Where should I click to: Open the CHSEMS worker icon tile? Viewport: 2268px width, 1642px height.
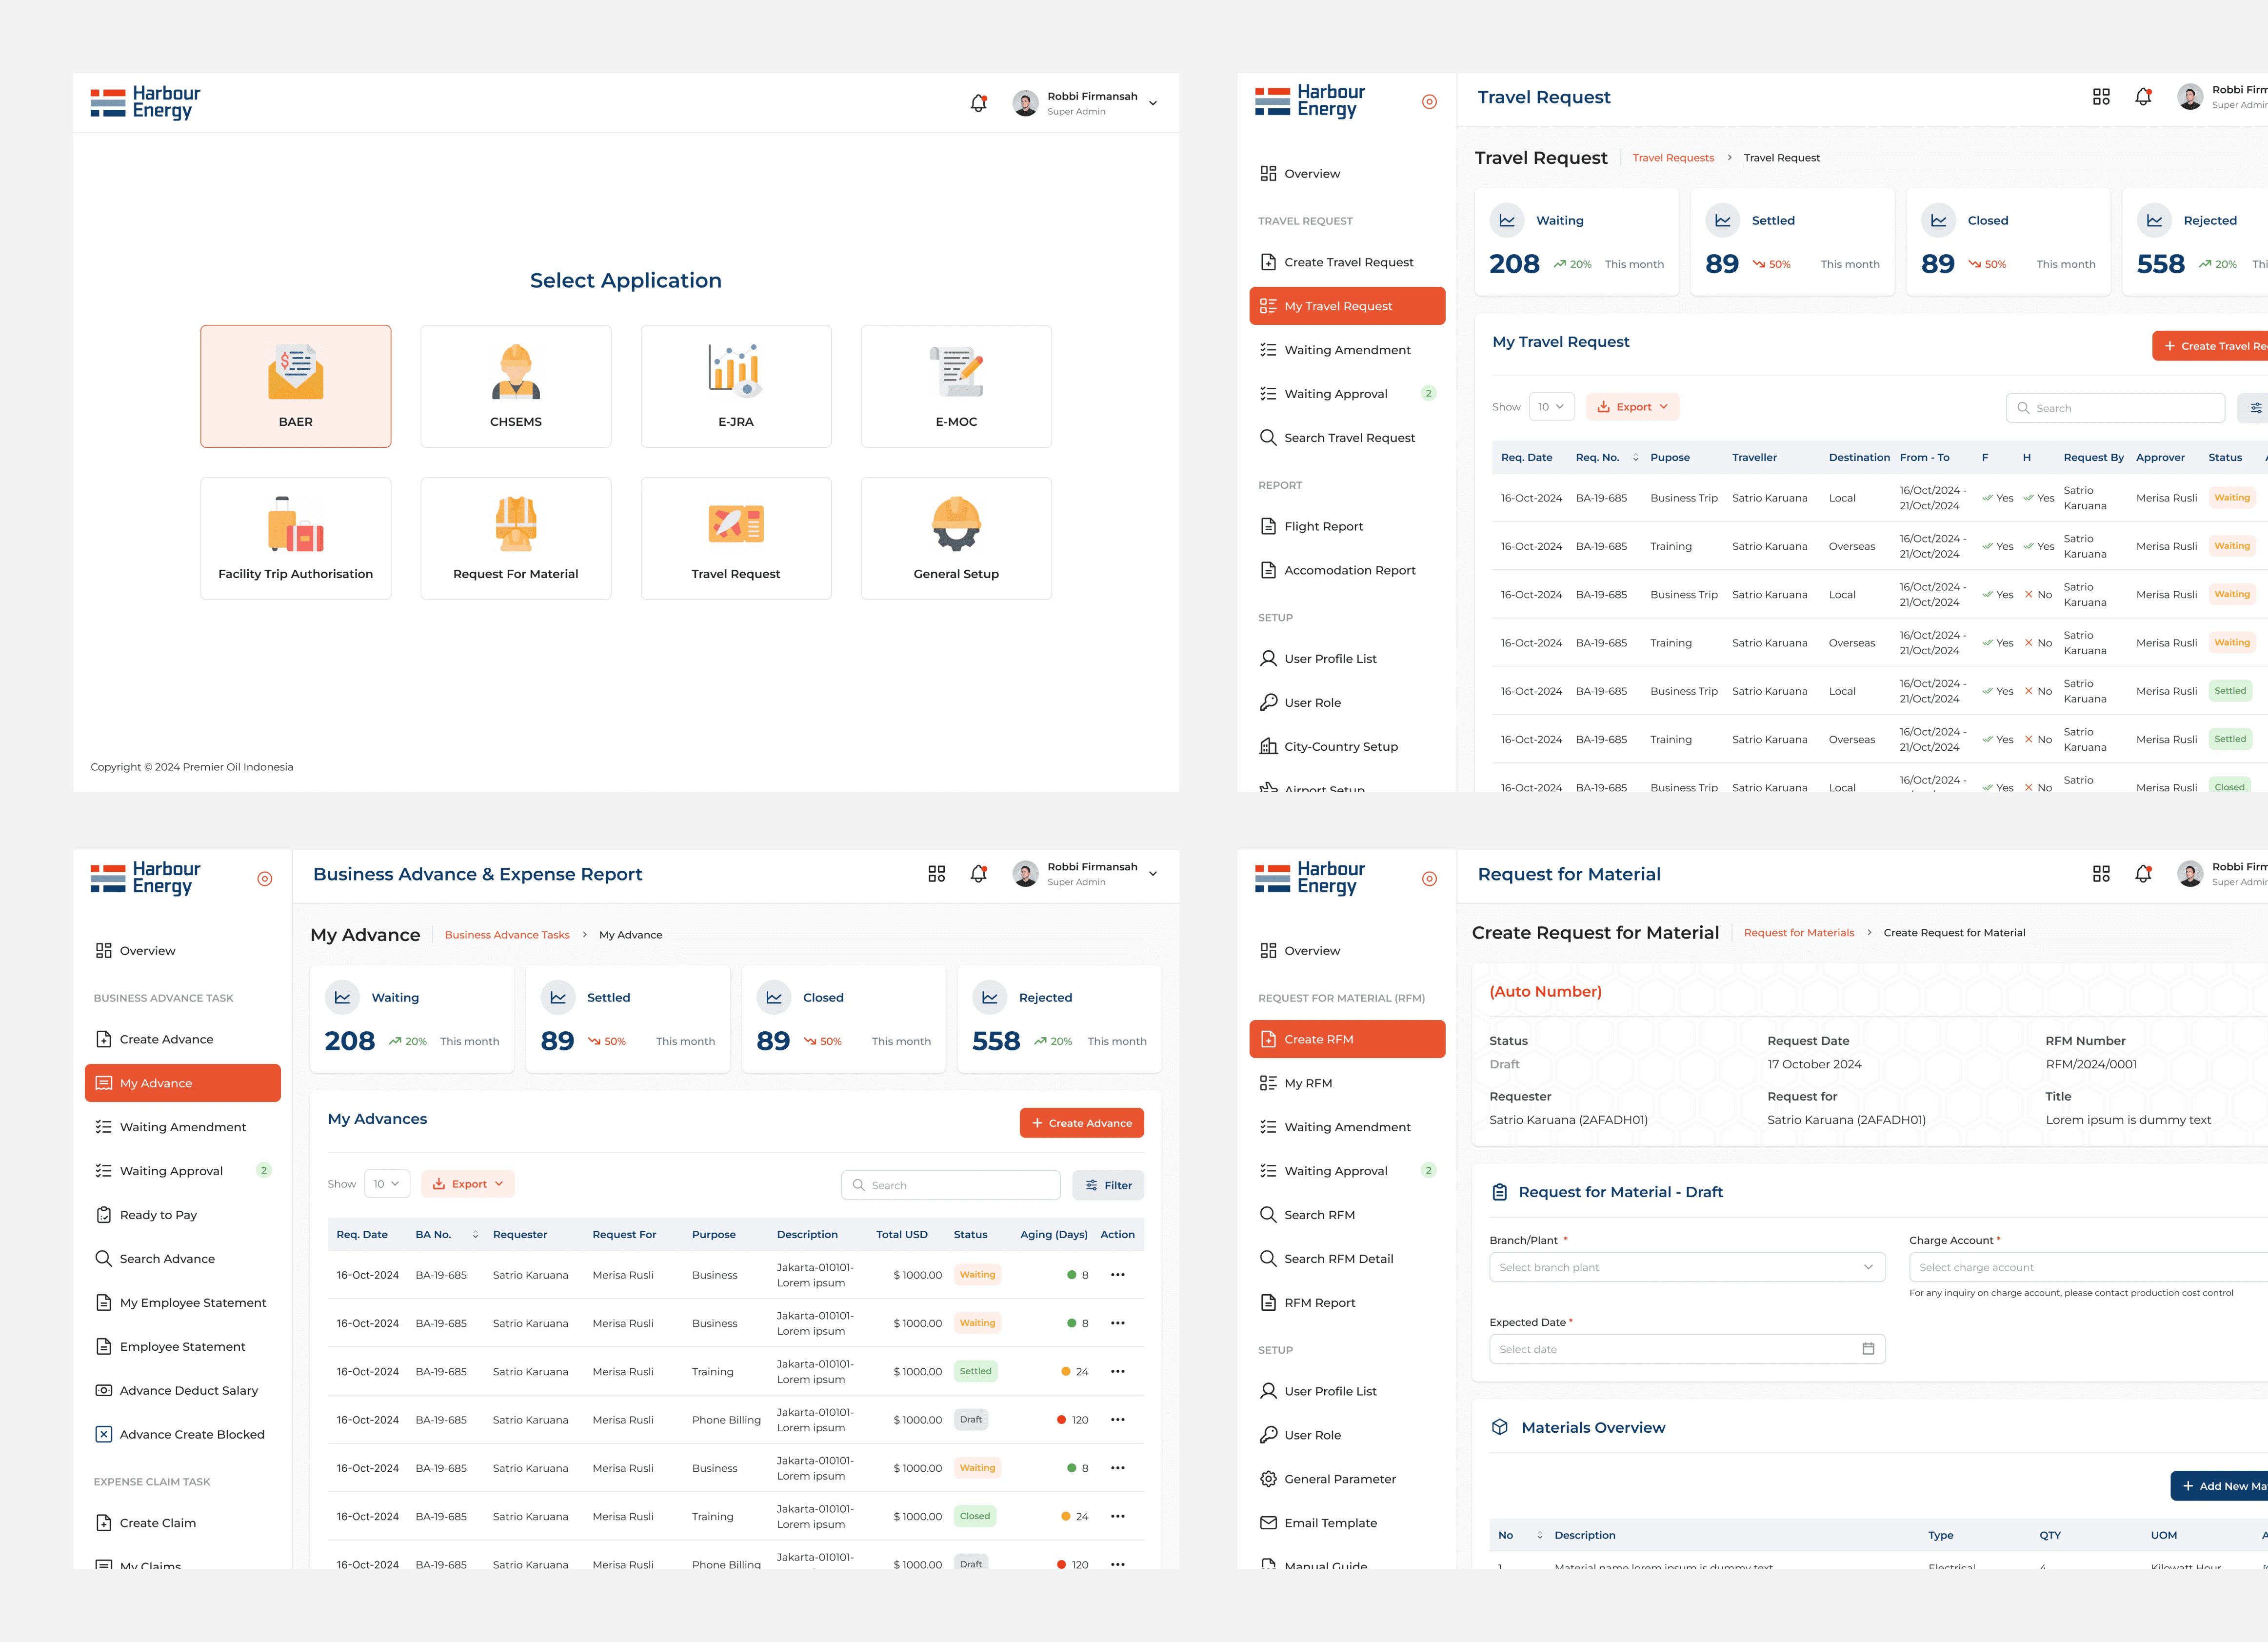coord(515,385)
